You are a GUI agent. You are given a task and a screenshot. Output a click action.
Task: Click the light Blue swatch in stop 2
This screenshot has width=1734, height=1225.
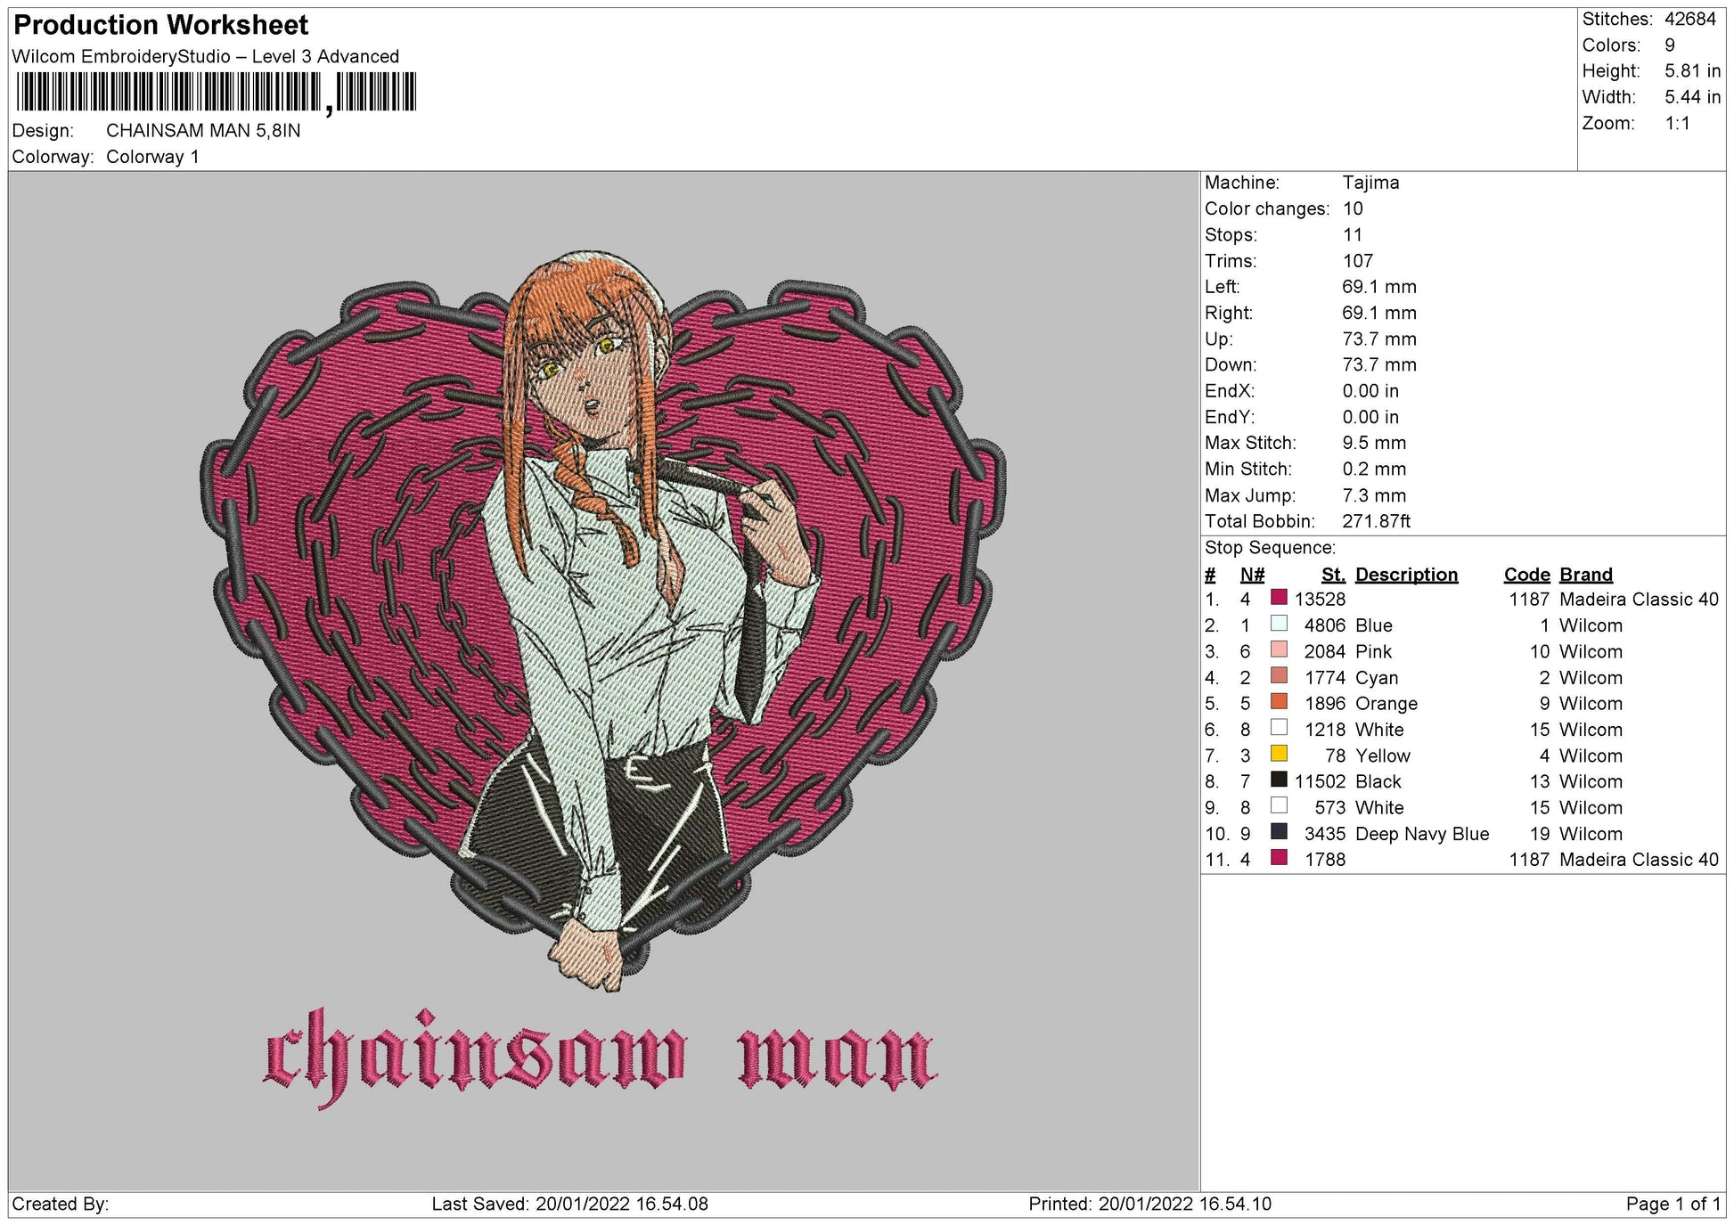[x=1279, y=624]
